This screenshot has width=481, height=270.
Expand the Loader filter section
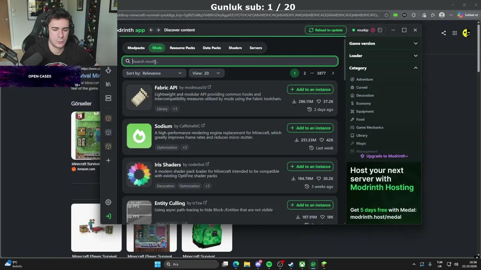(x=383, y=56)
